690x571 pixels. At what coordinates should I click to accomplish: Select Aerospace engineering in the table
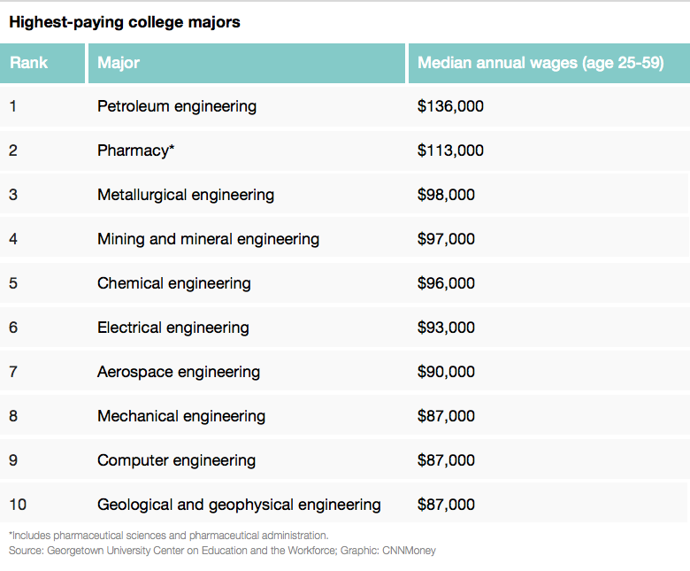coord(179,372)
